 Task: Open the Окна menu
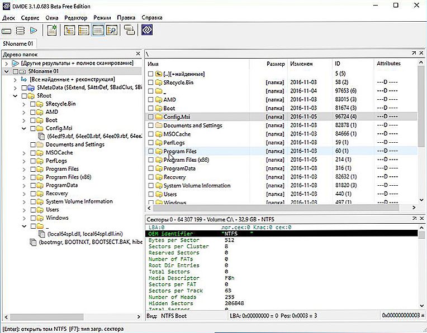pyautogui.click(x=52, y=18)
